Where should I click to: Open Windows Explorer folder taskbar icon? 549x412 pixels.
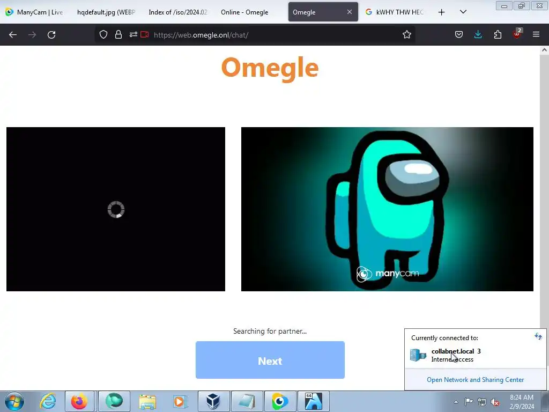(x=147, y=401)
